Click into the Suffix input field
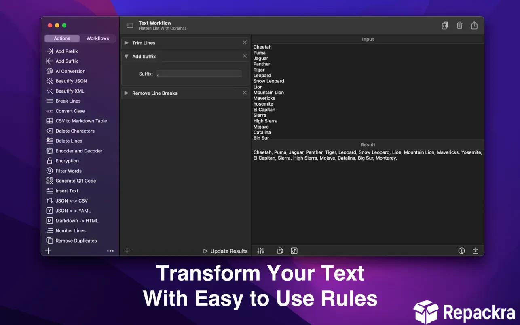This screenshot has width=520, height=325. coord(199,74)
